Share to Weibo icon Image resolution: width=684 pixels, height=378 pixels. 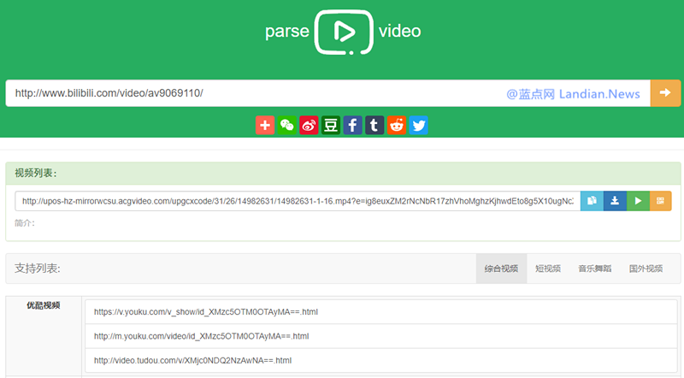click(309, 125)
